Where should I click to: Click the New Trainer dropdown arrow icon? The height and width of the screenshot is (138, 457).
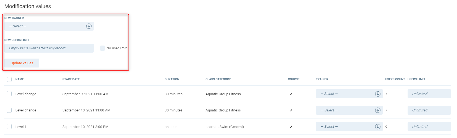coord(89,26)
